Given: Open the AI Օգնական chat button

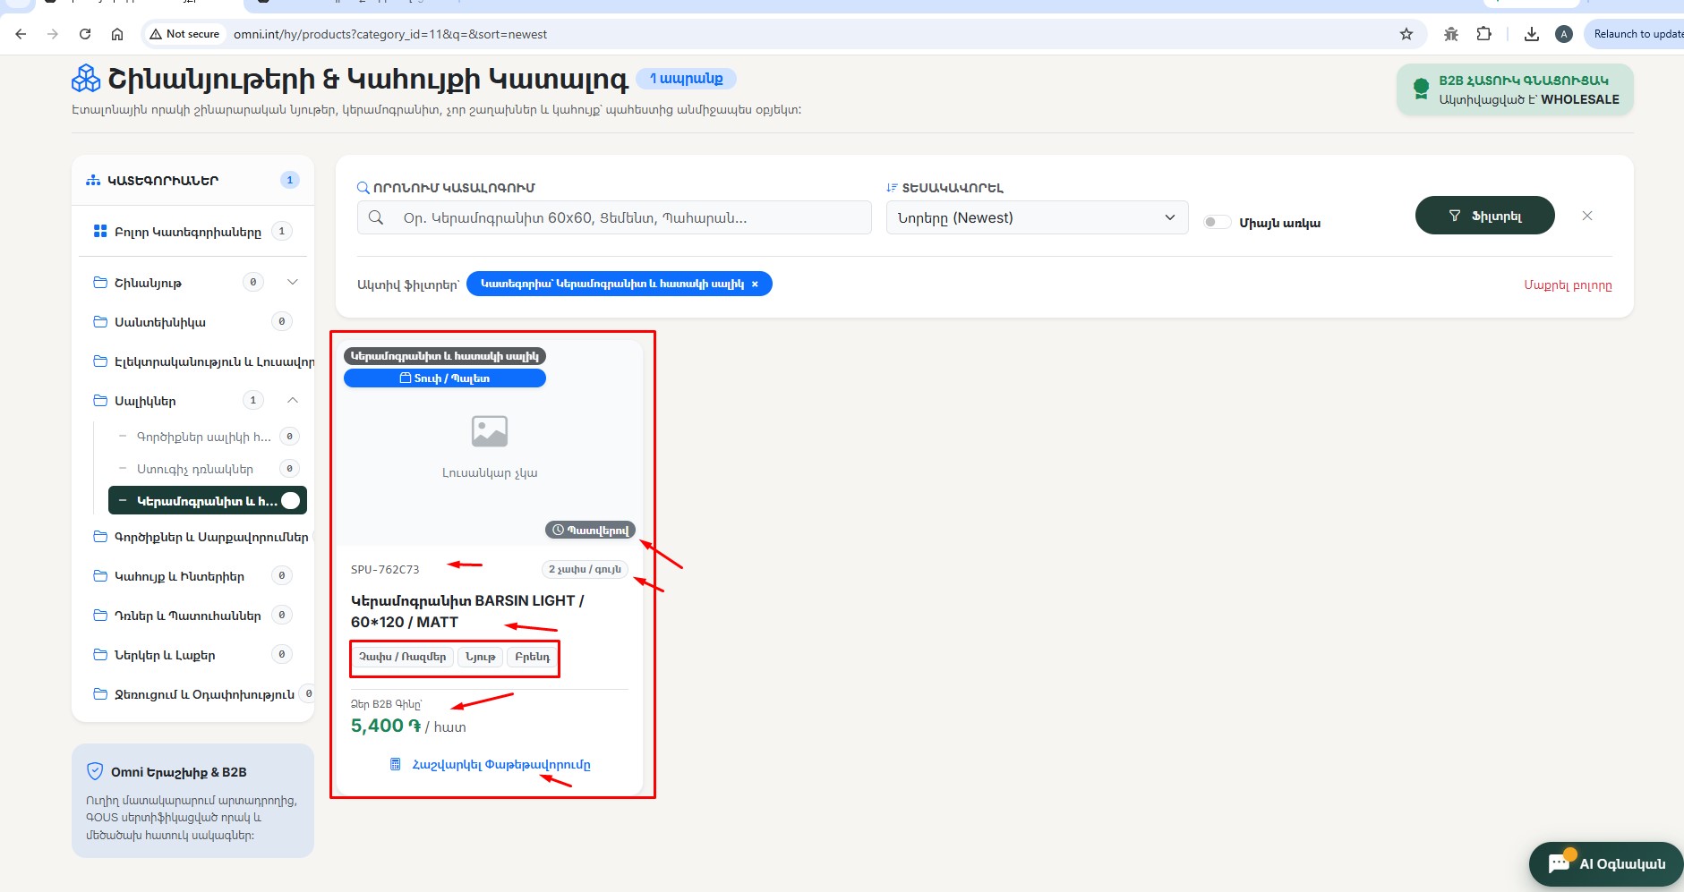Looking at the screenshot, I should click(x=1606, y=863).
